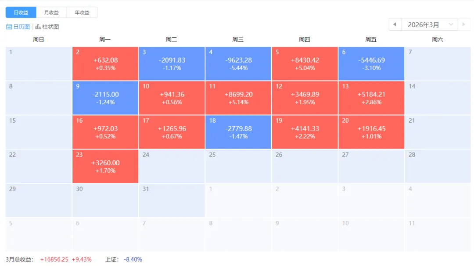Viewport: 474px width, 269px height.
Task: Click the 上证 index value -8.40%
Action: [x=133, y=259]
